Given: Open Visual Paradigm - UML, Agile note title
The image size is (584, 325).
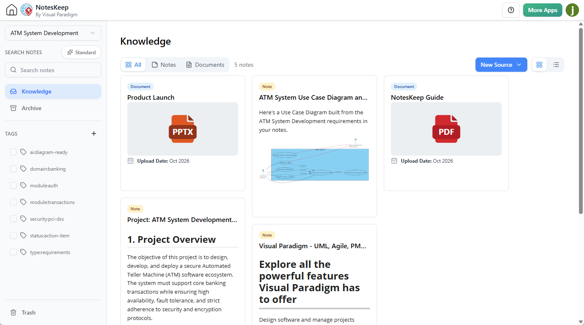Looking at the screenshot, I should click(313, 246).
